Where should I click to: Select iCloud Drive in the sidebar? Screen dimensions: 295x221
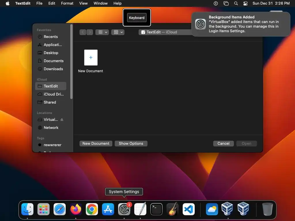pyautogui.click(x=51, y=94)
